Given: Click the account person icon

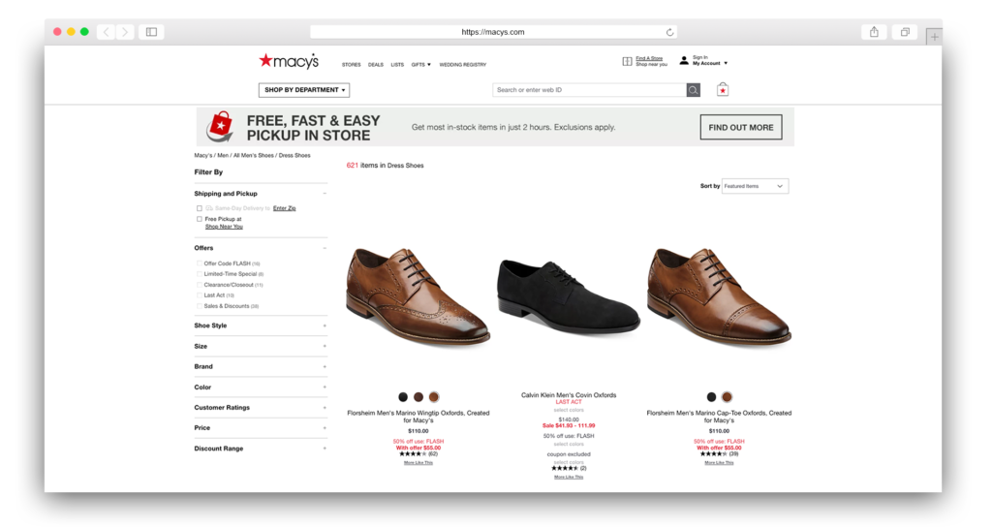Looking at the screenshot, I should 684,61.
